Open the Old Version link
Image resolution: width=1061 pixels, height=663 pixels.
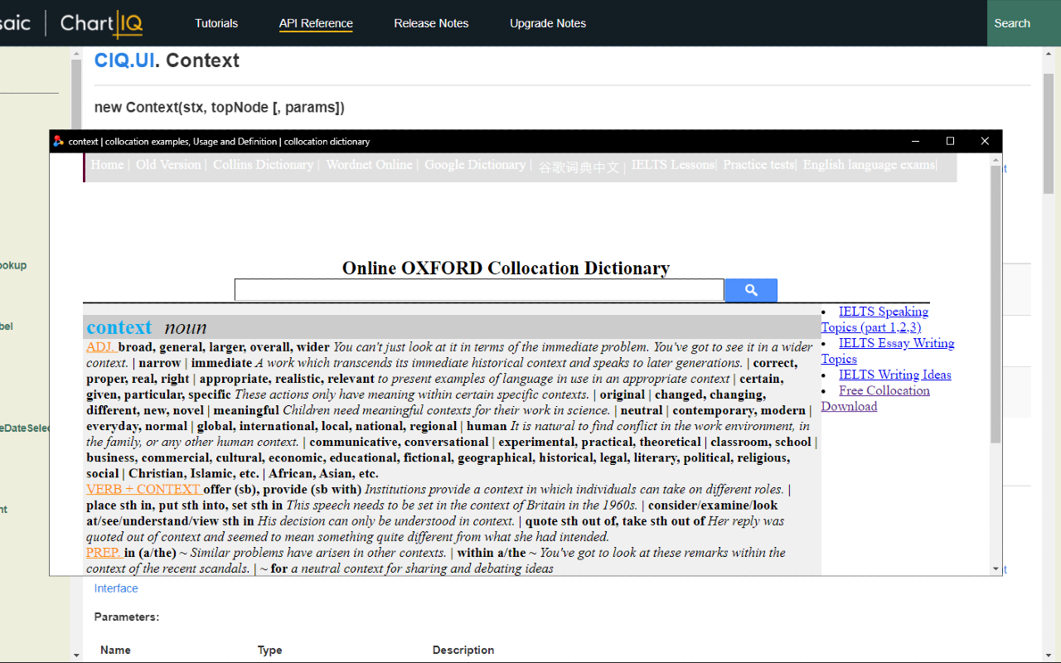(168, 165)
